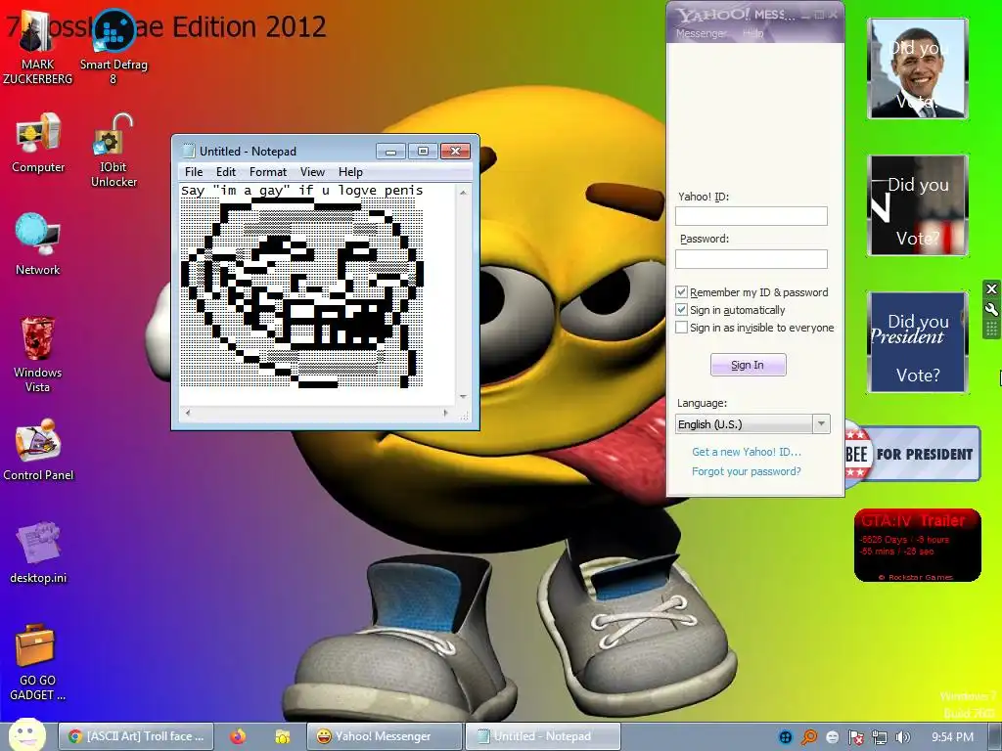Open the Notepad Help menu

click(350, 172)
